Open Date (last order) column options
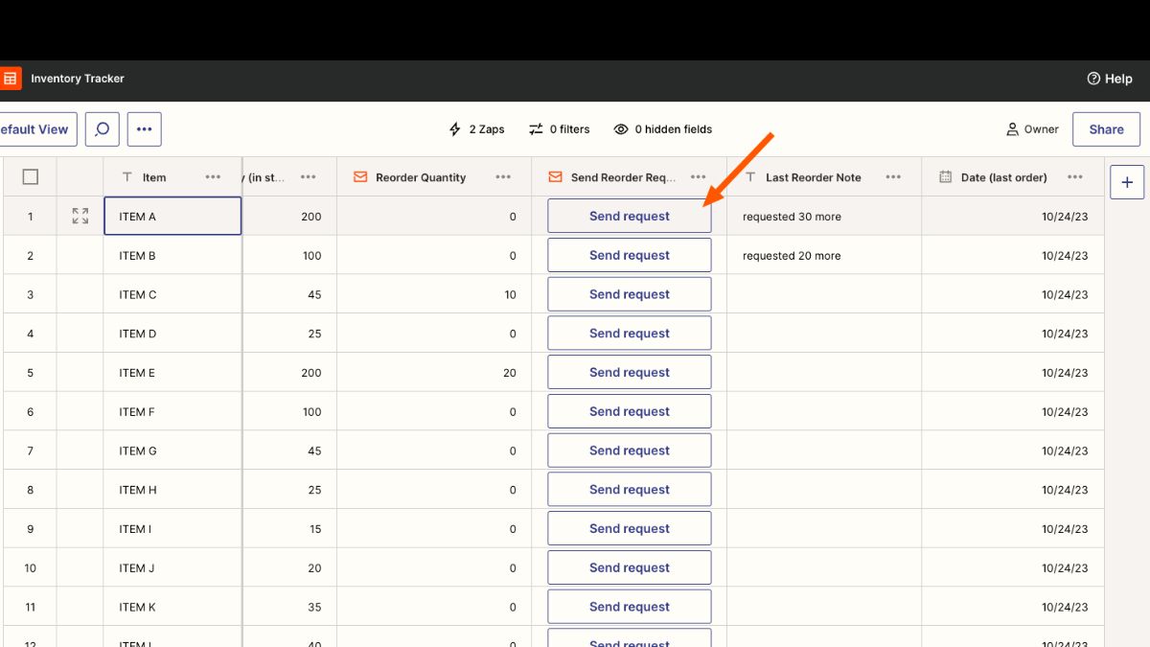The image size is (1150, 647). [1075, 177]
